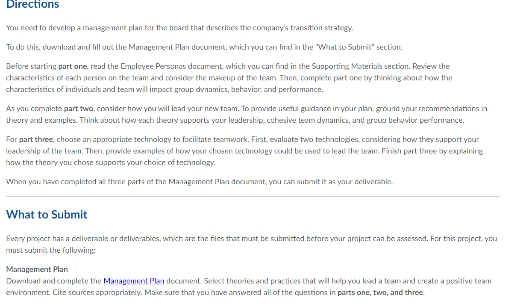
Task: Click the "Directions" heading at top
Action: tap(32, 5)
